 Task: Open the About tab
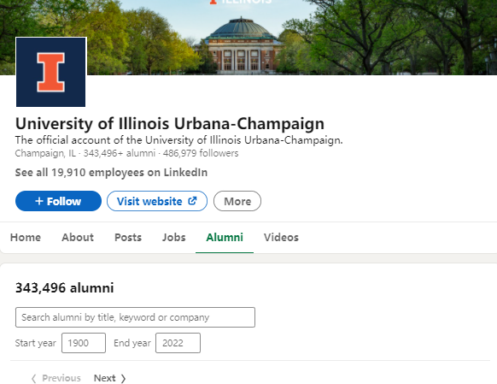coord(78,238)
